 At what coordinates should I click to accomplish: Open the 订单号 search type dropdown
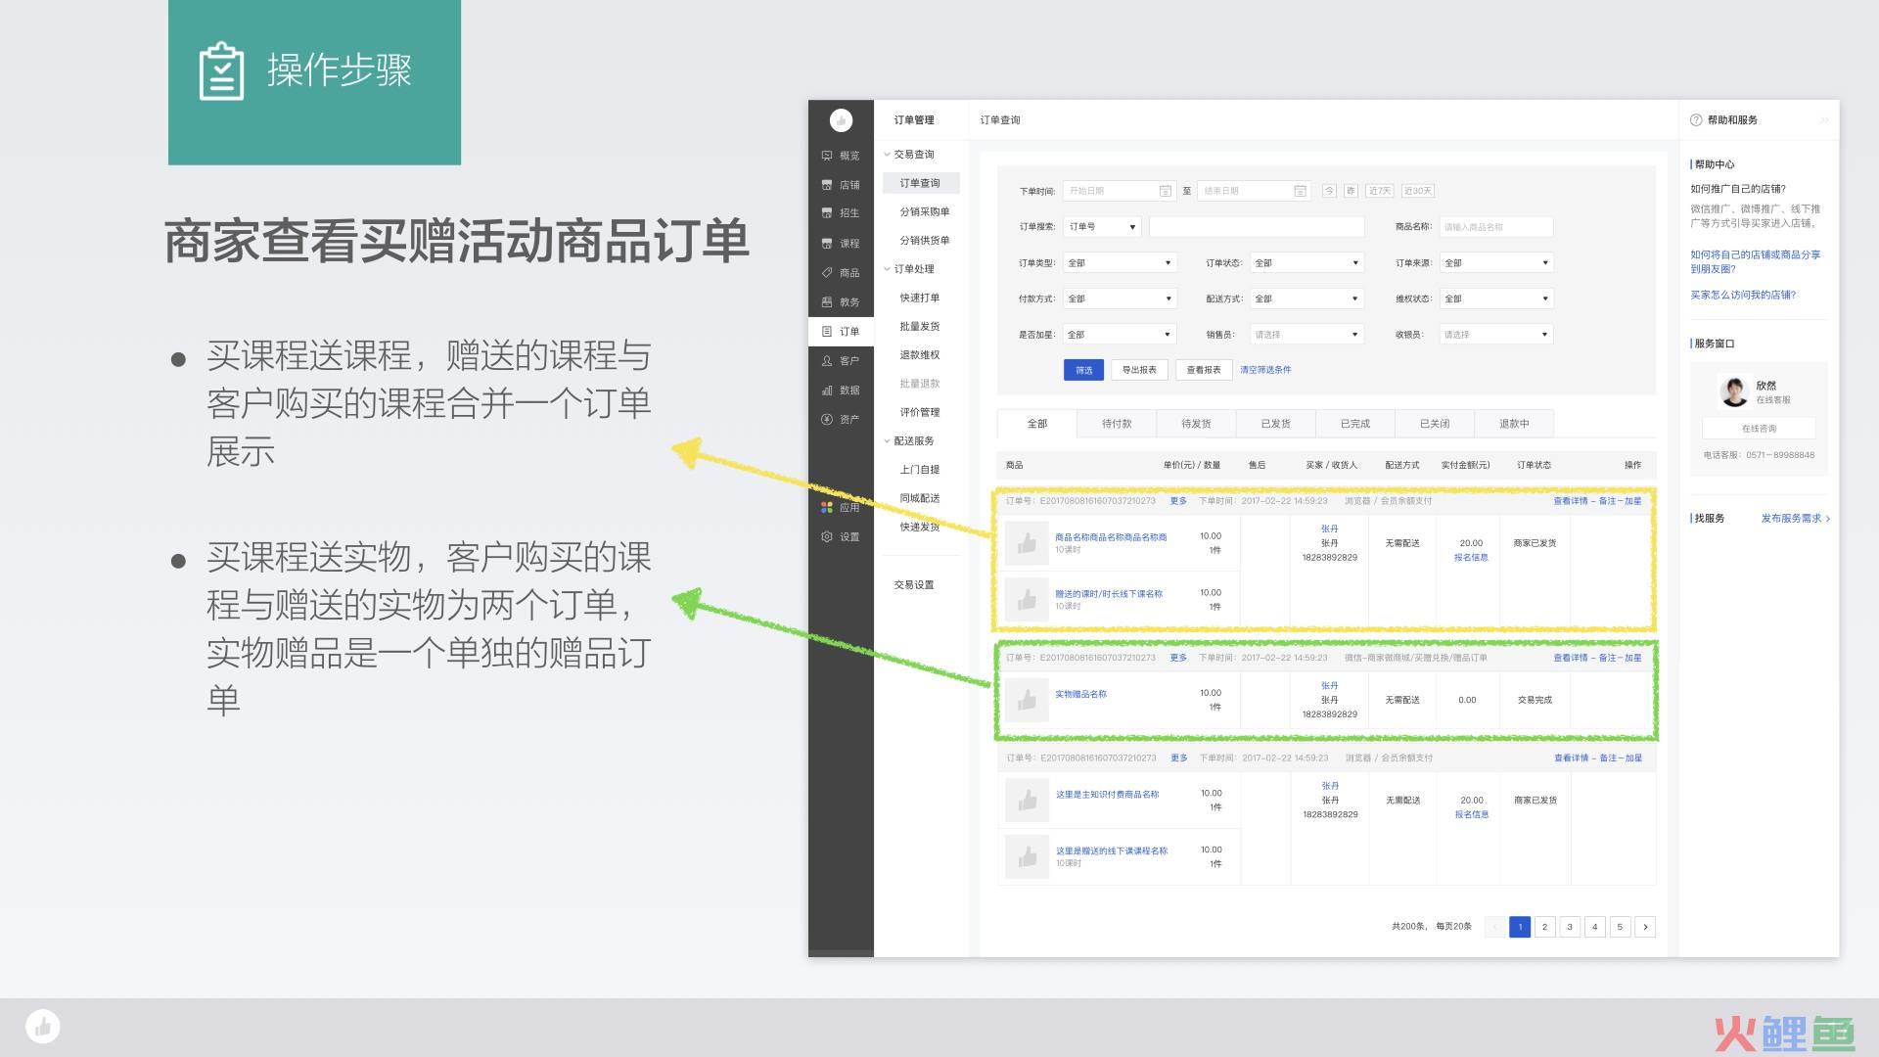tap(1102, 227)
